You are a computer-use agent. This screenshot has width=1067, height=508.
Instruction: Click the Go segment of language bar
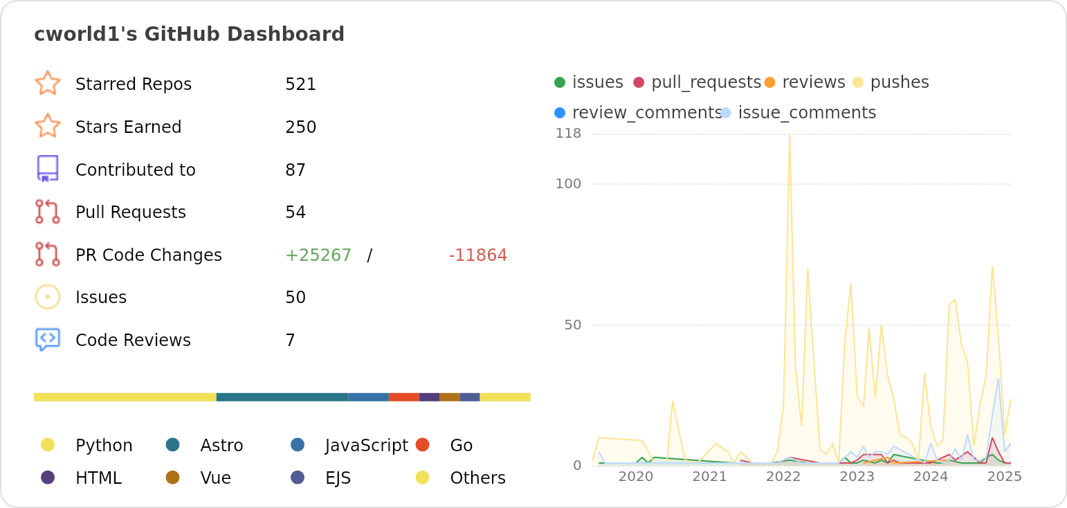pyautogui.click(x=403, y=397)
